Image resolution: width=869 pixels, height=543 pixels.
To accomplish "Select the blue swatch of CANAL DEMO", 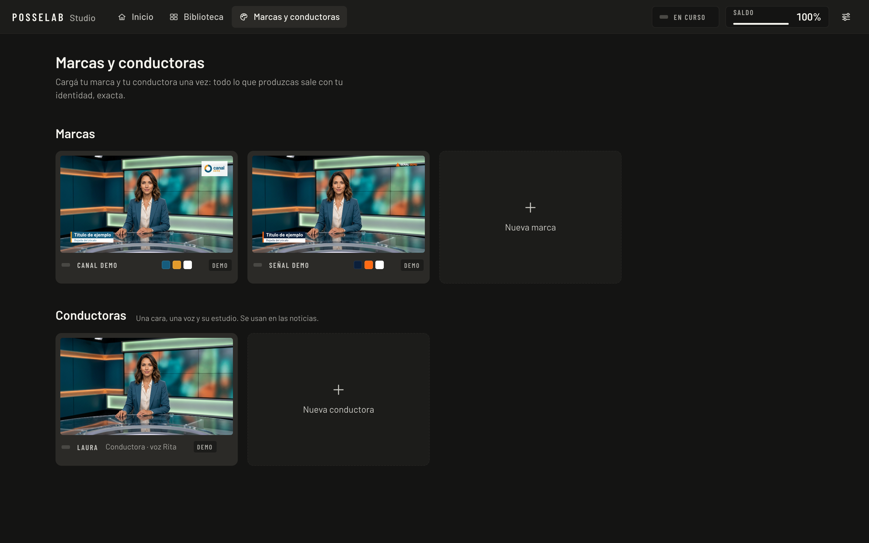I will tap(166, 265).
